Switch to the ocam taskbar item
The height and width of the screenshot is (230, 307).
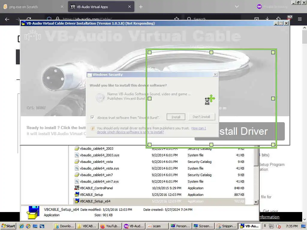tap(157, 226)
